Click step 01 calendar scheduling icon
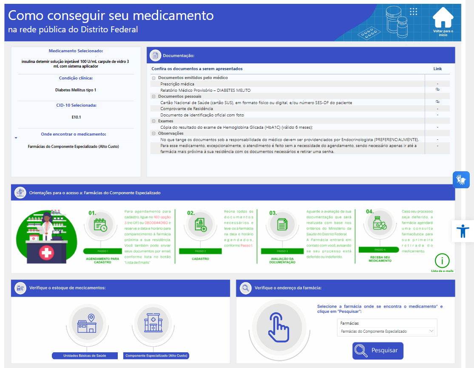The width and height of the screenshot is (474, 368). click(100, 225)
